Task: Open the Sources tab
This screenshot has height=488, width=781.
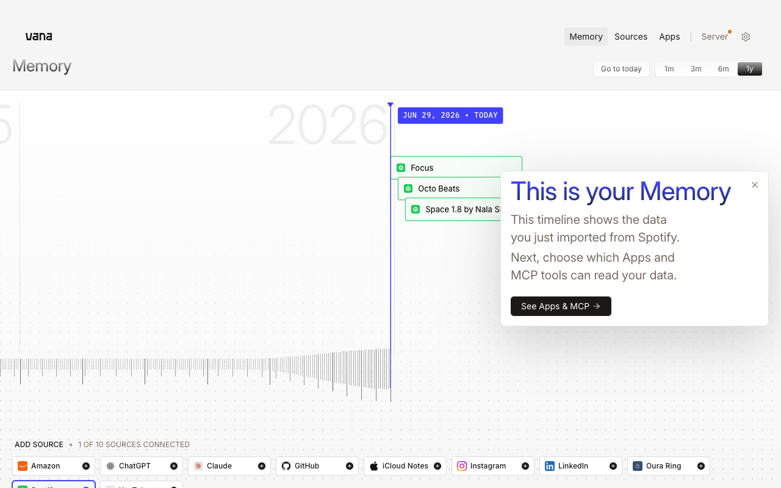Action: pos(631,37)
